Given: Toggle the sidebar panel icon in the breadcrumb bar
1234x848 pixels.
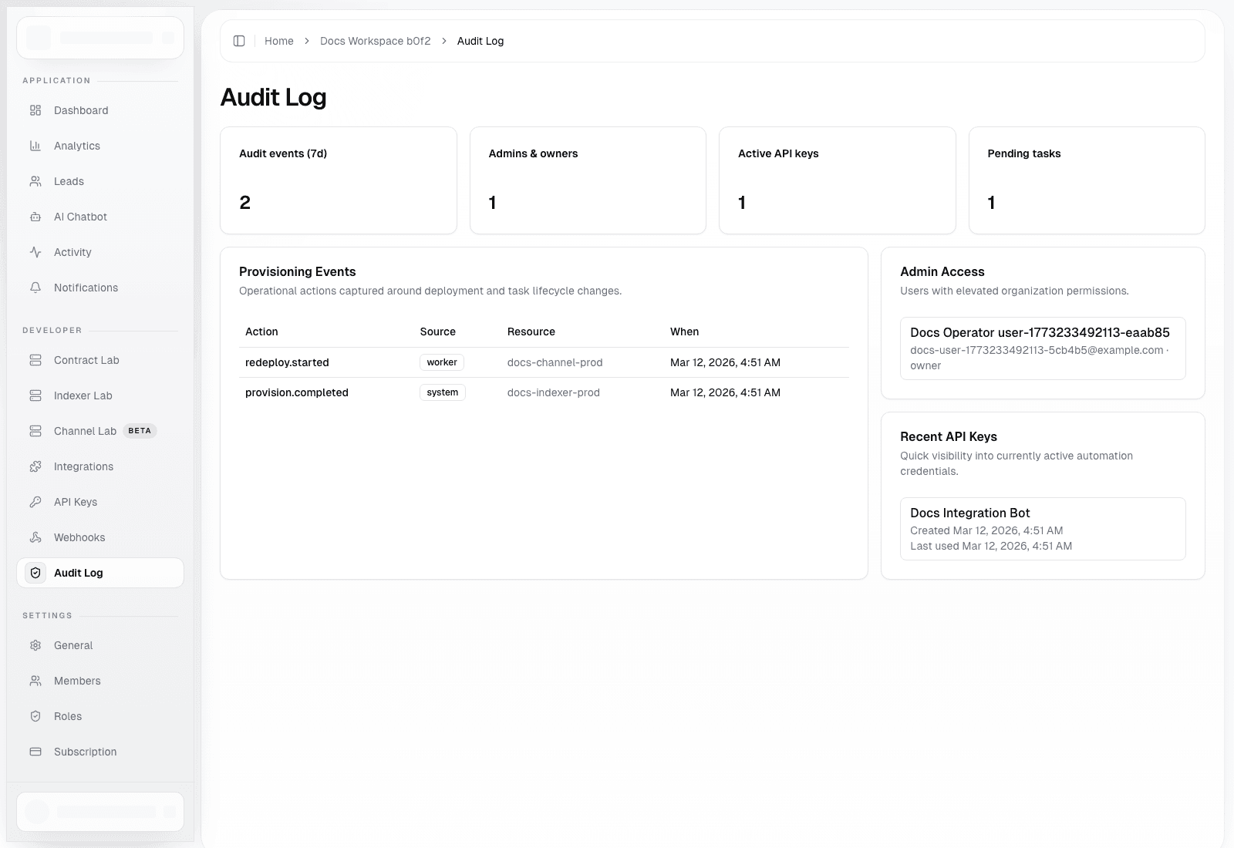Looking at the screenshot, I should [239, 41].
